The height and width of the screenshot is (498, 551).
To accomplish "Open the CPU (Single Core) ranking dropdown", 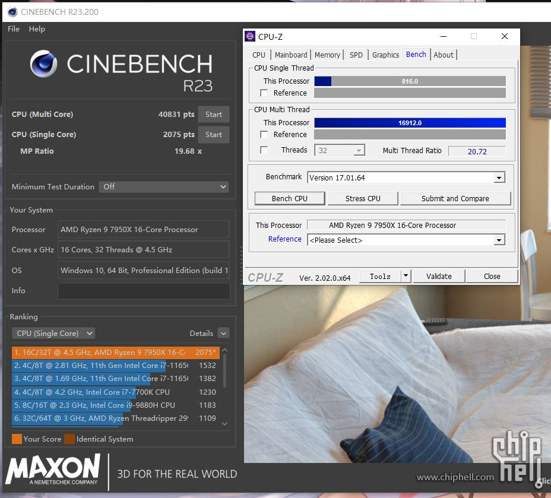I will coord(53,334).
